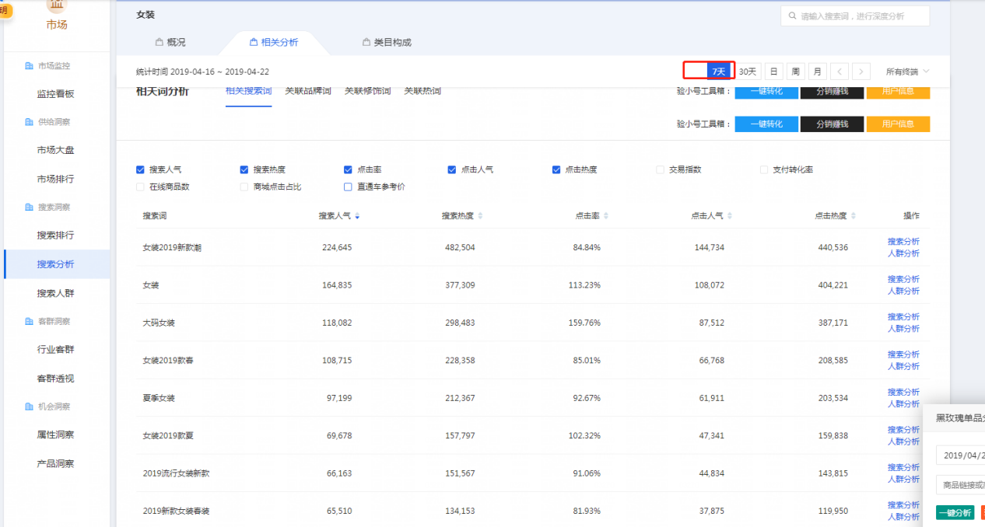Switch to the 类目构成 tab

click(x=387, y=43)
